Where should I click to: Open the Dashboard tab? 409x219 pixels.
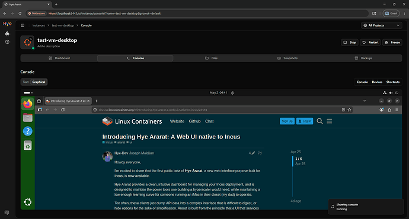(59, 58)
